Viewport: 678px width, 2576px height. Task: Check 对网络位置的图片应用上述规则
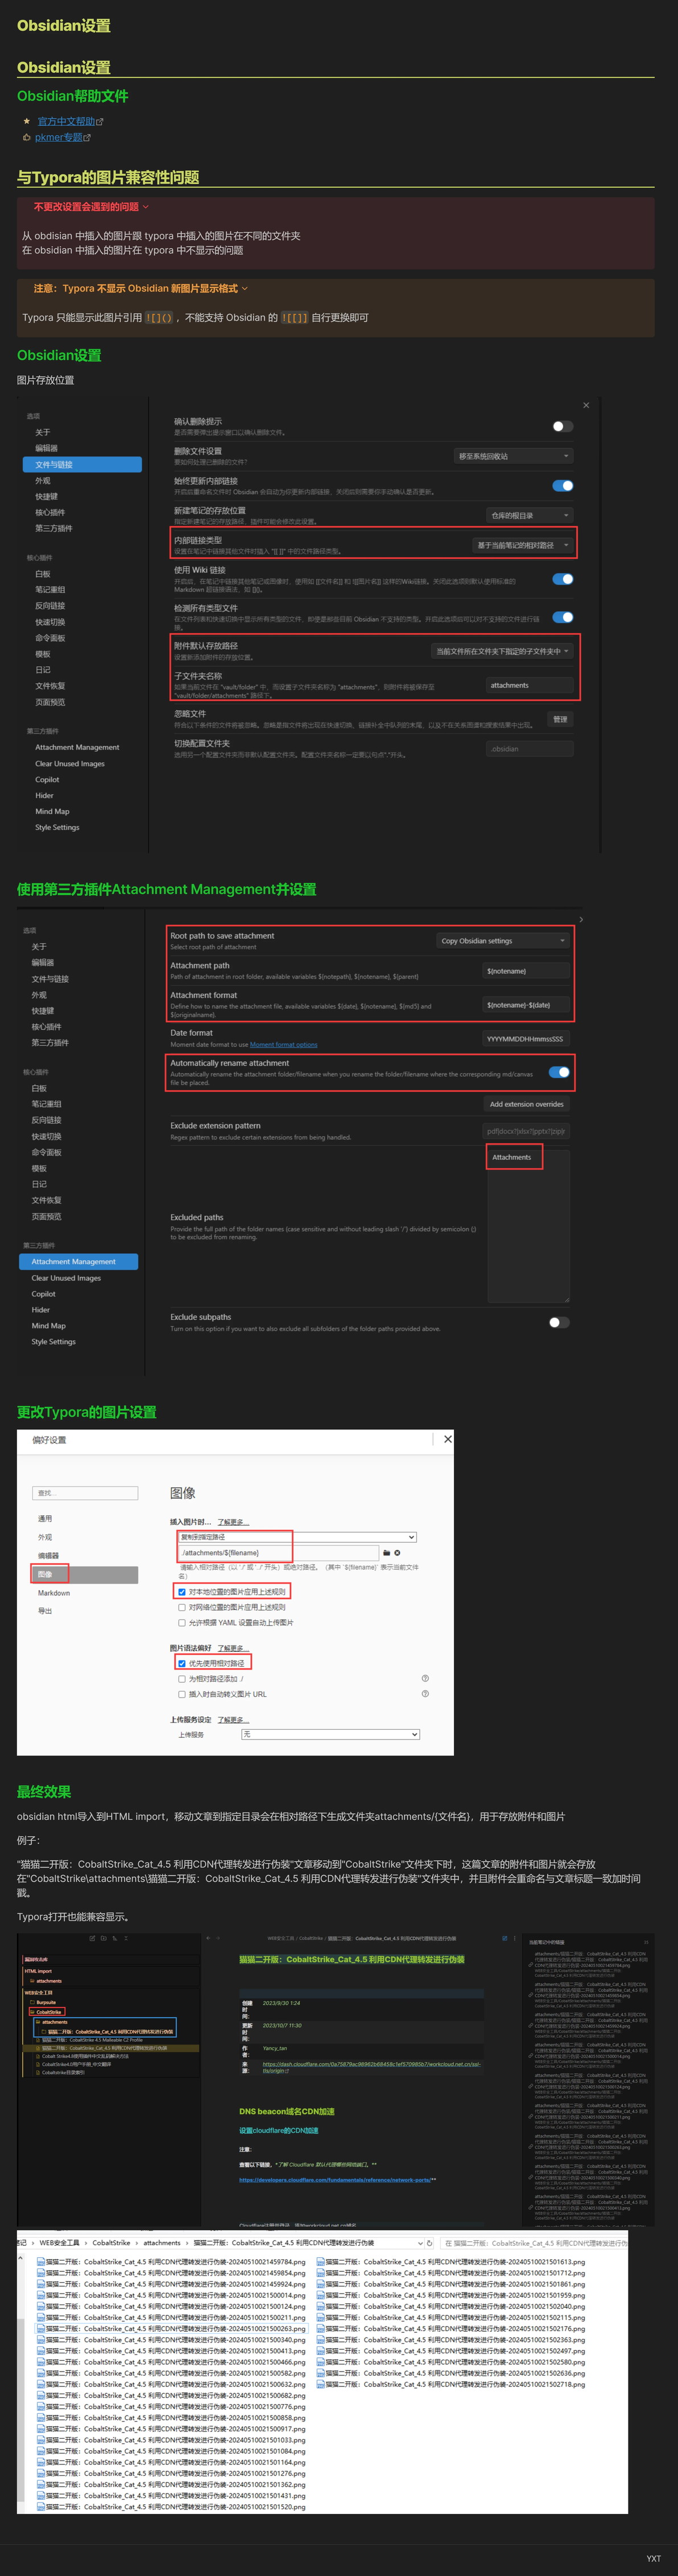point(182,1607)
